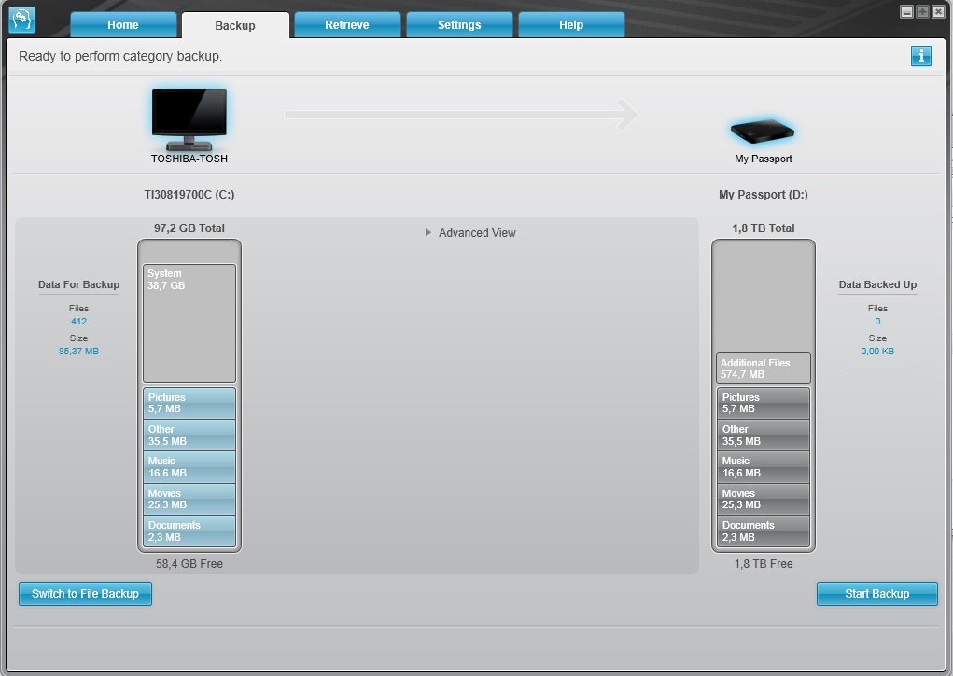Image resolution: width=953 pixels, height=676 pixels.
Task: Click Documents block on My Passport drive
Action: (x=763, y=531)
